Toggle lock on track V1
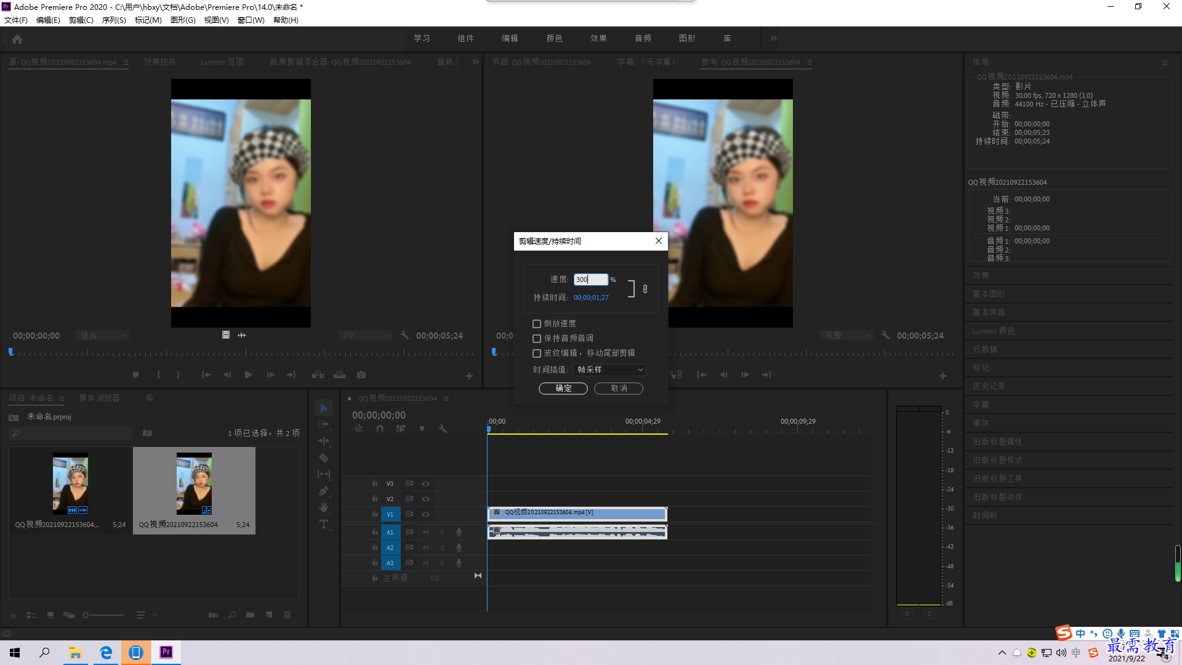The image size is (1182, 665). (x=374, y=514)
